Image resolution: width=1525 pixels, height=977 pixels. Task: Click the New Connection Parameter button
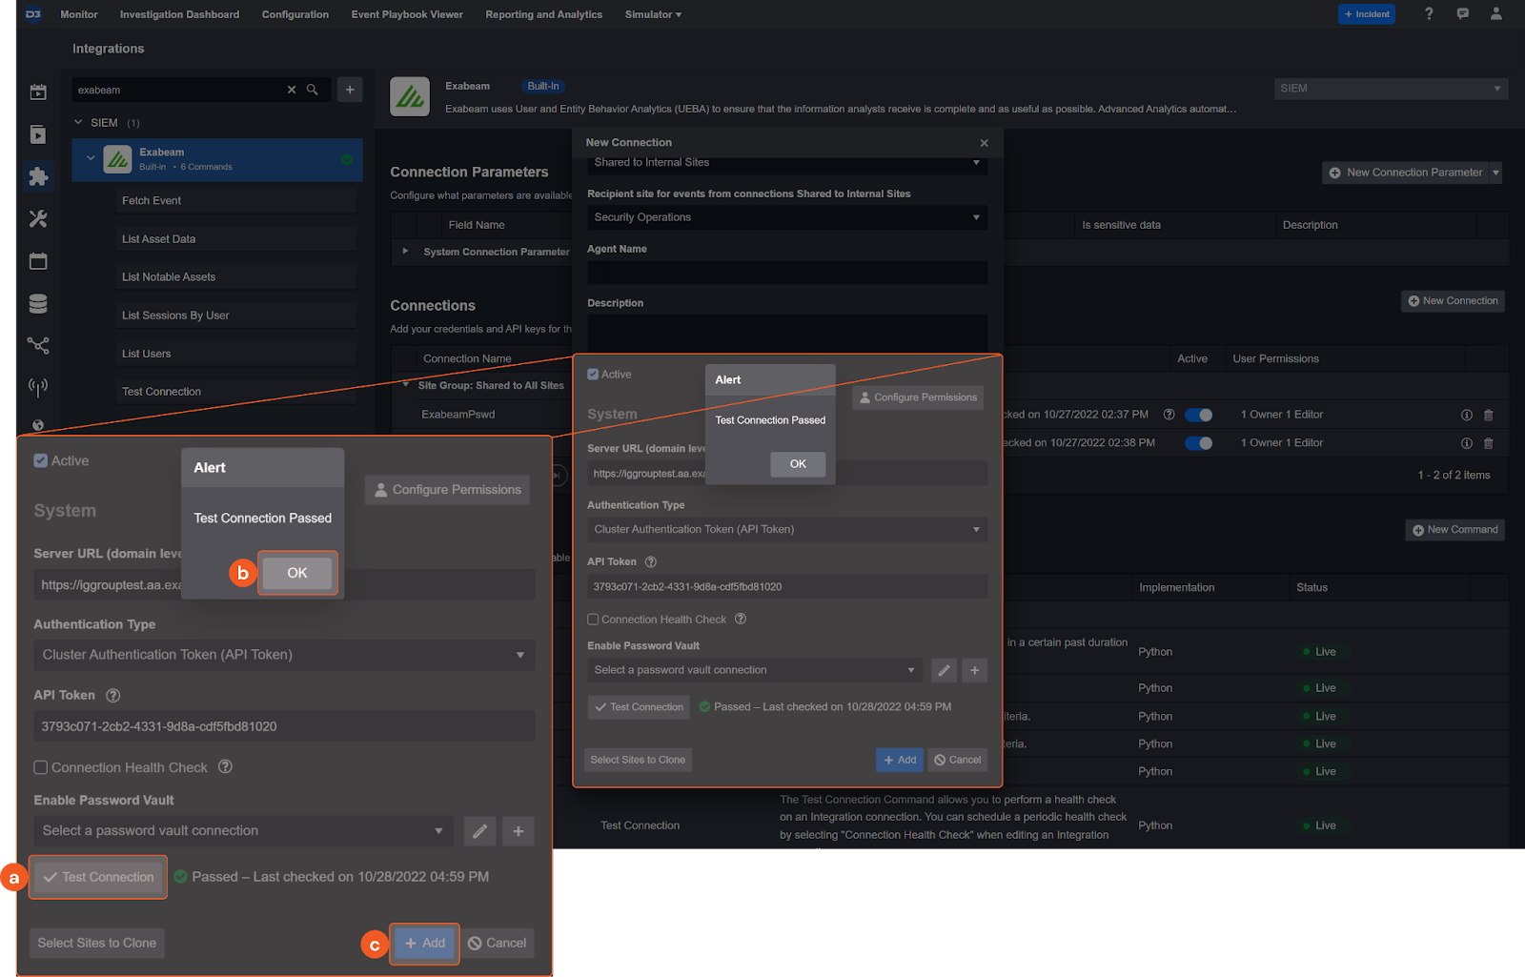[x=1406, y=173]
